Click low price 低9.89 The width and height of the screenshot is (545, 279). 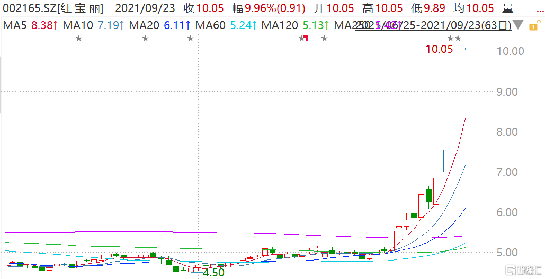[x=428, y=8]
